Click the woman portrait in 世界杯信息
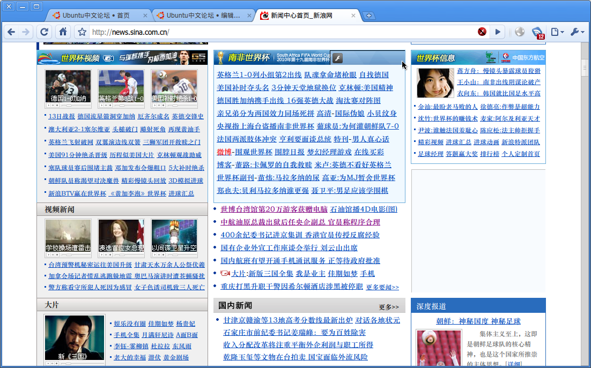 tap(435, 82)
